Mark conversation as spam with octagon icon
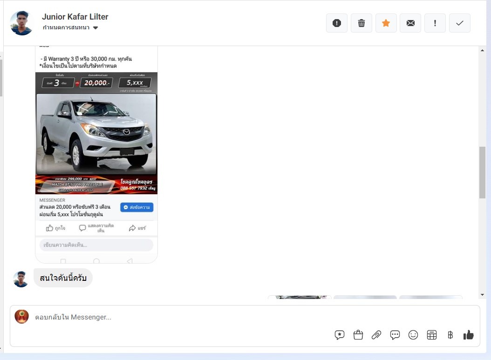The width and height of the screenshot is (491, 360). (337, 23)
